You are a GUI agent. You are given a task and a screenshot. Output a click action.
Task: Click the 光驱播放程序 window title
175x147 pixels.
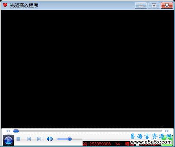tap(24, 5)
